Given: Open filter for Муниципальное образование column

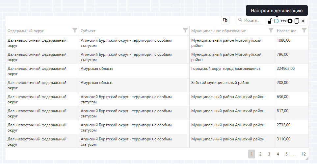Looking at the screenshot, I should click(271, 31).
